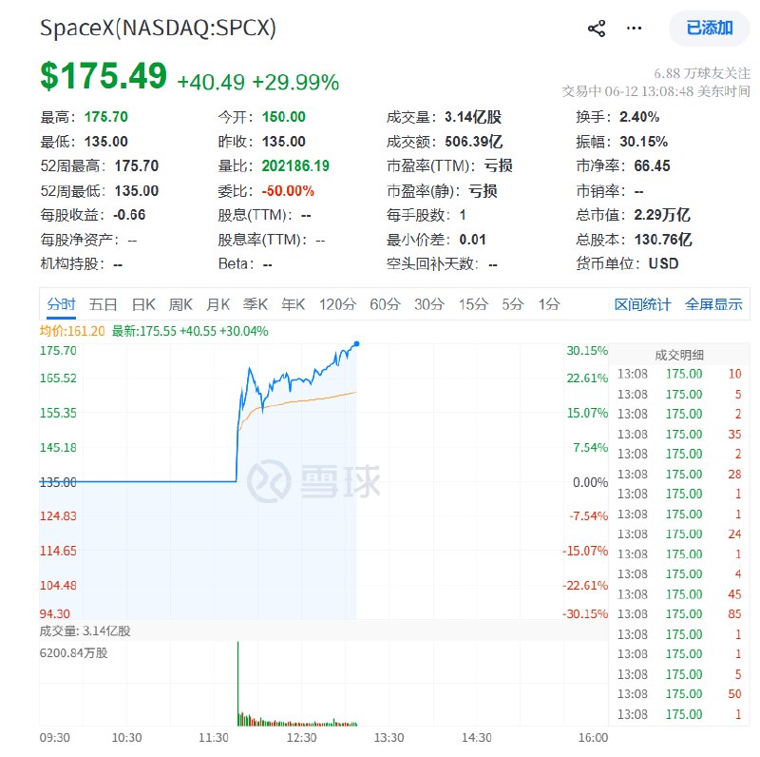760x757 pixels.
Task: Select the 周K chart tab
Action: 180,304
